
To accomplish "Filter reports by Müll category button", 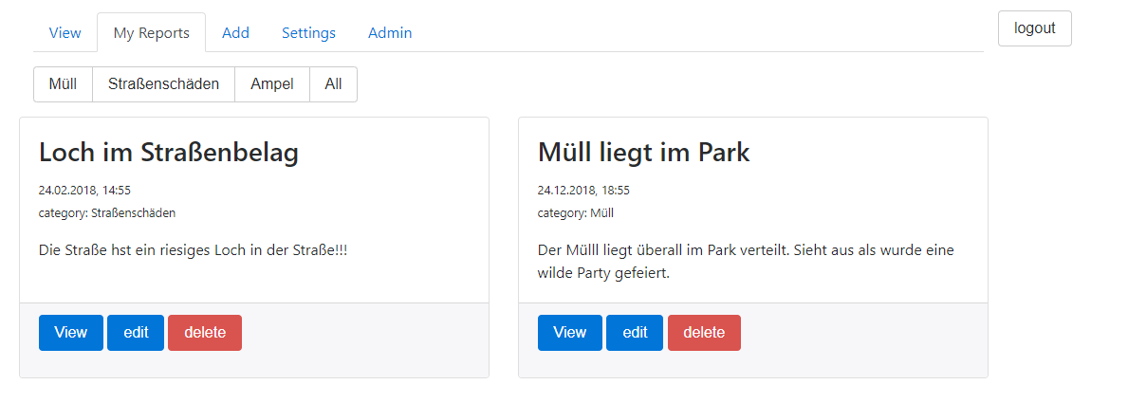I will click(63, 84).
